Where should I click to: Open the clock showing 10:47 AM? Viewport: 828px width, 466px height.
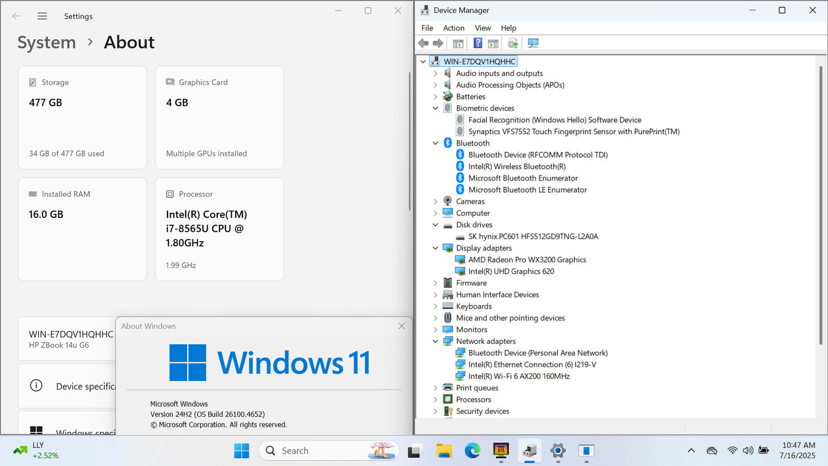pyautogui.click(x=797, y=450)
